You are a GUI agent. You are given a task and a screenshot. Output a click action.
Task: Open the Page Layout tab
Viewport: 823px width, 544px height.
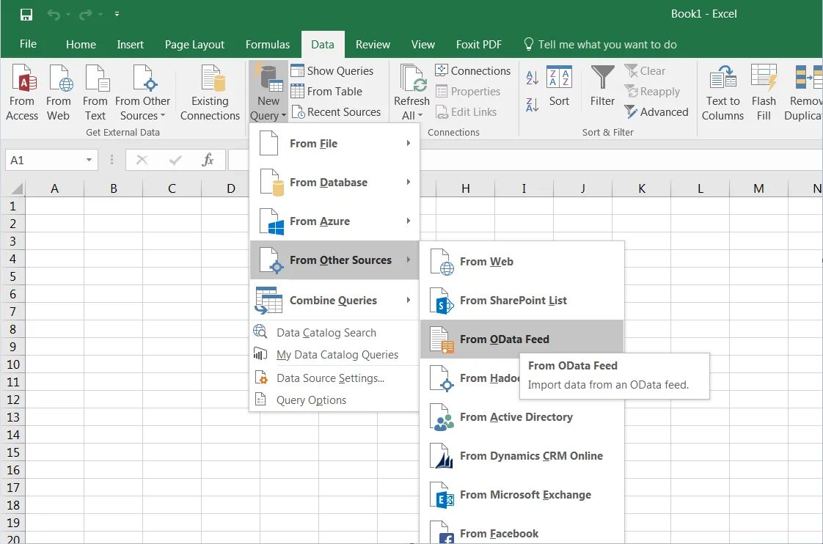pyautogui.click(x=194, y=45)
